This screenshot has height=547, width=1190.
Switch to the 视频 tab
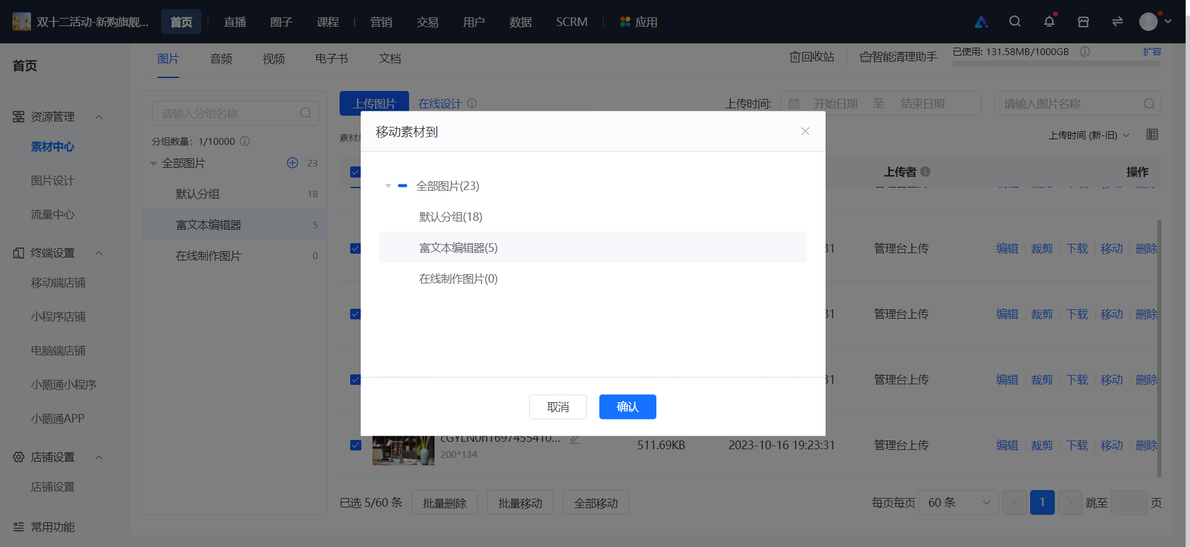click(274, 59)
